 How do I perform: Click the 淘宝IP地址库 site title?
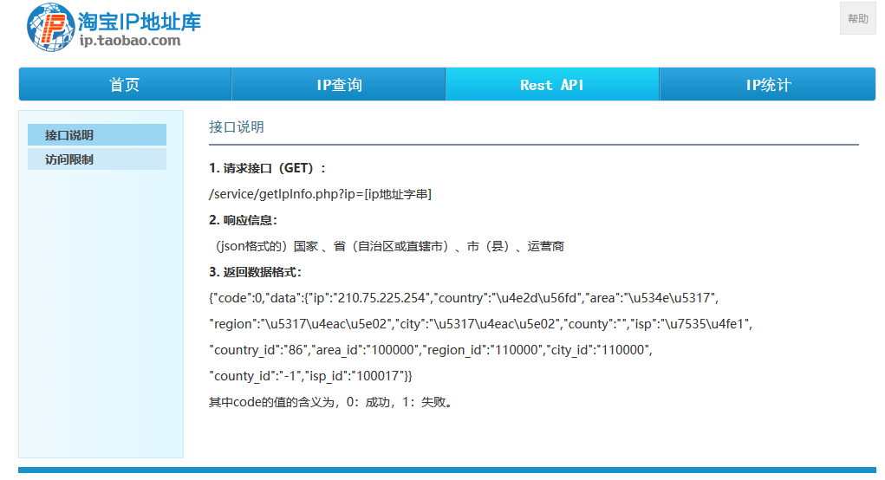tap(140, 22)
